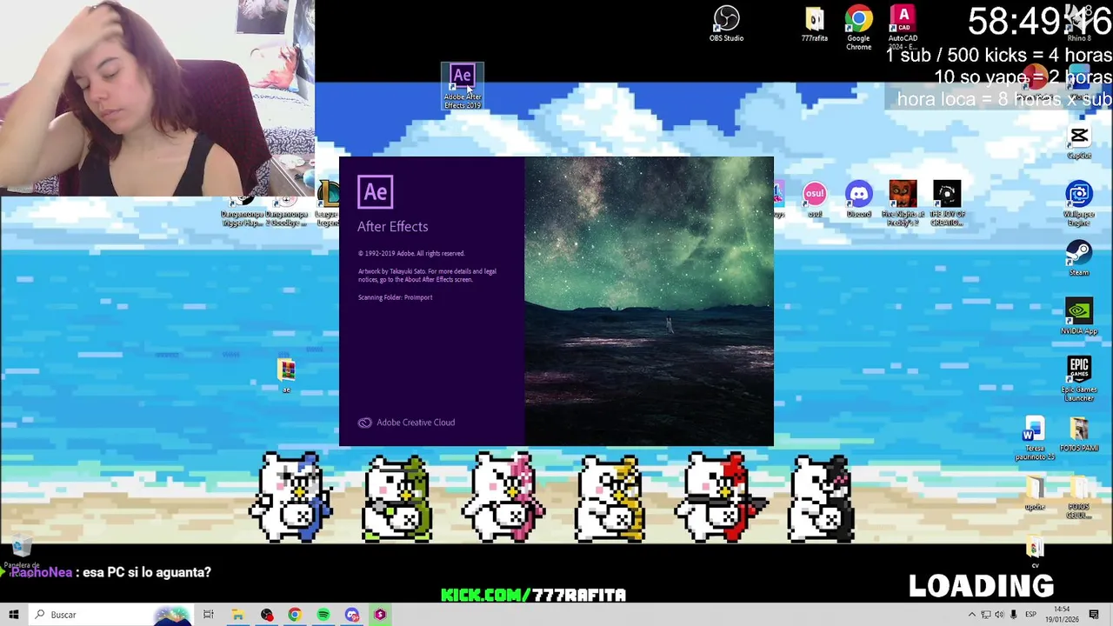Select the Steam desktop shortcut

coord(1079,258)
